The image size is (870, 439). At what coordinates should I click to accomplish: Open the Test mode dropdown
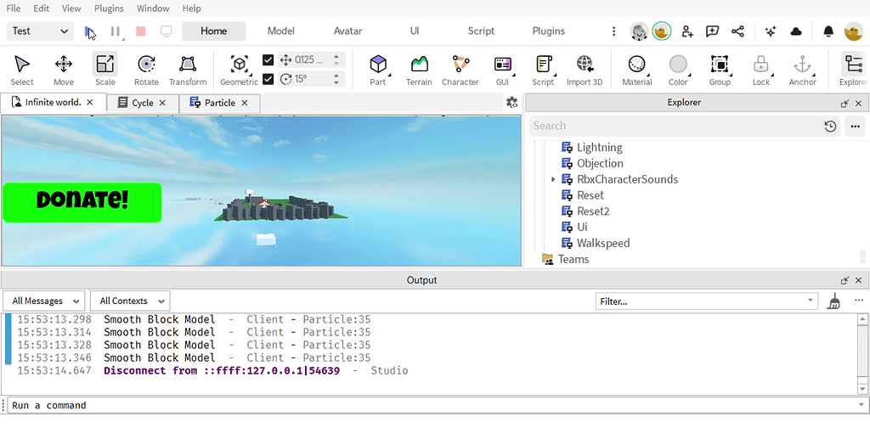pyautogui.click(x=40, y=31)
